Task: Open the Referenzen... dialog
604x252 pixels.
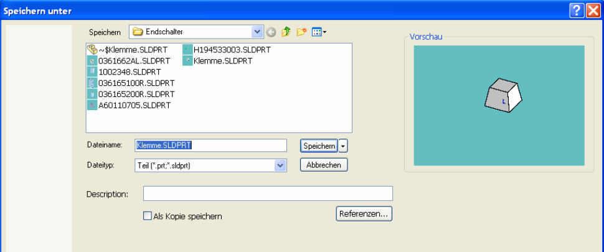Action: (x=364, y=213)
